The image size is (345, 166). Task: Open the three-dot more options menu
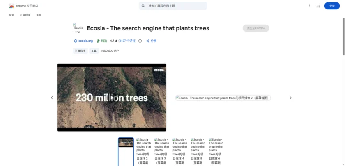click(310, 6)
